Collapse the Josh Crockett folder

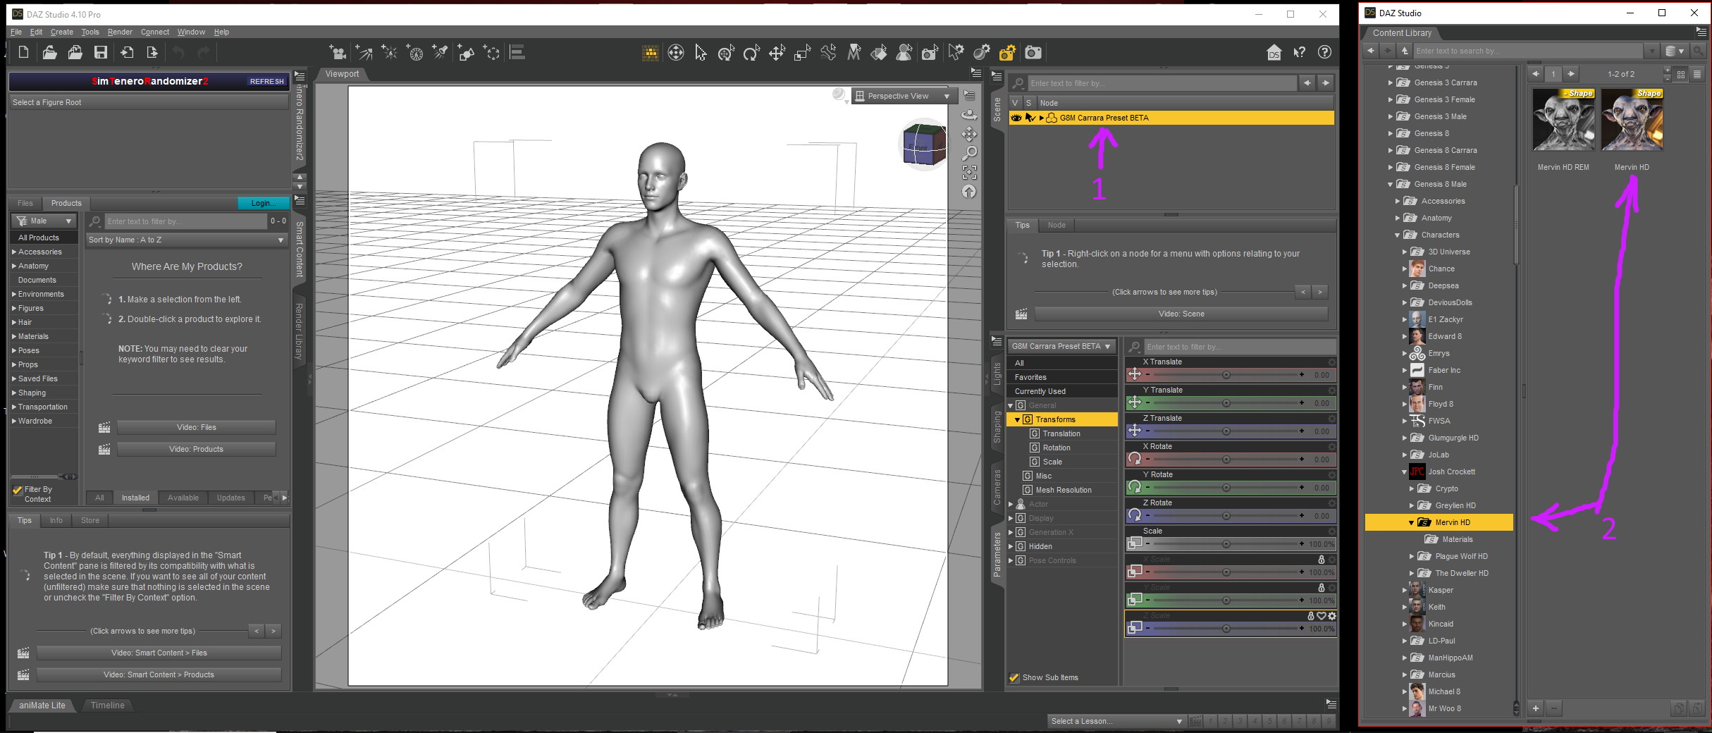1405,472
